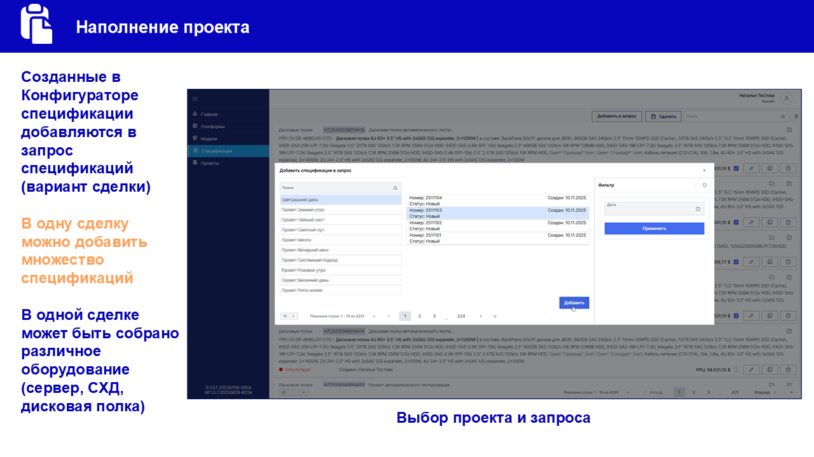Click pencil edit icon in 959,77 $ row
The height and width of the screenshot is (457, 814).
752,262
